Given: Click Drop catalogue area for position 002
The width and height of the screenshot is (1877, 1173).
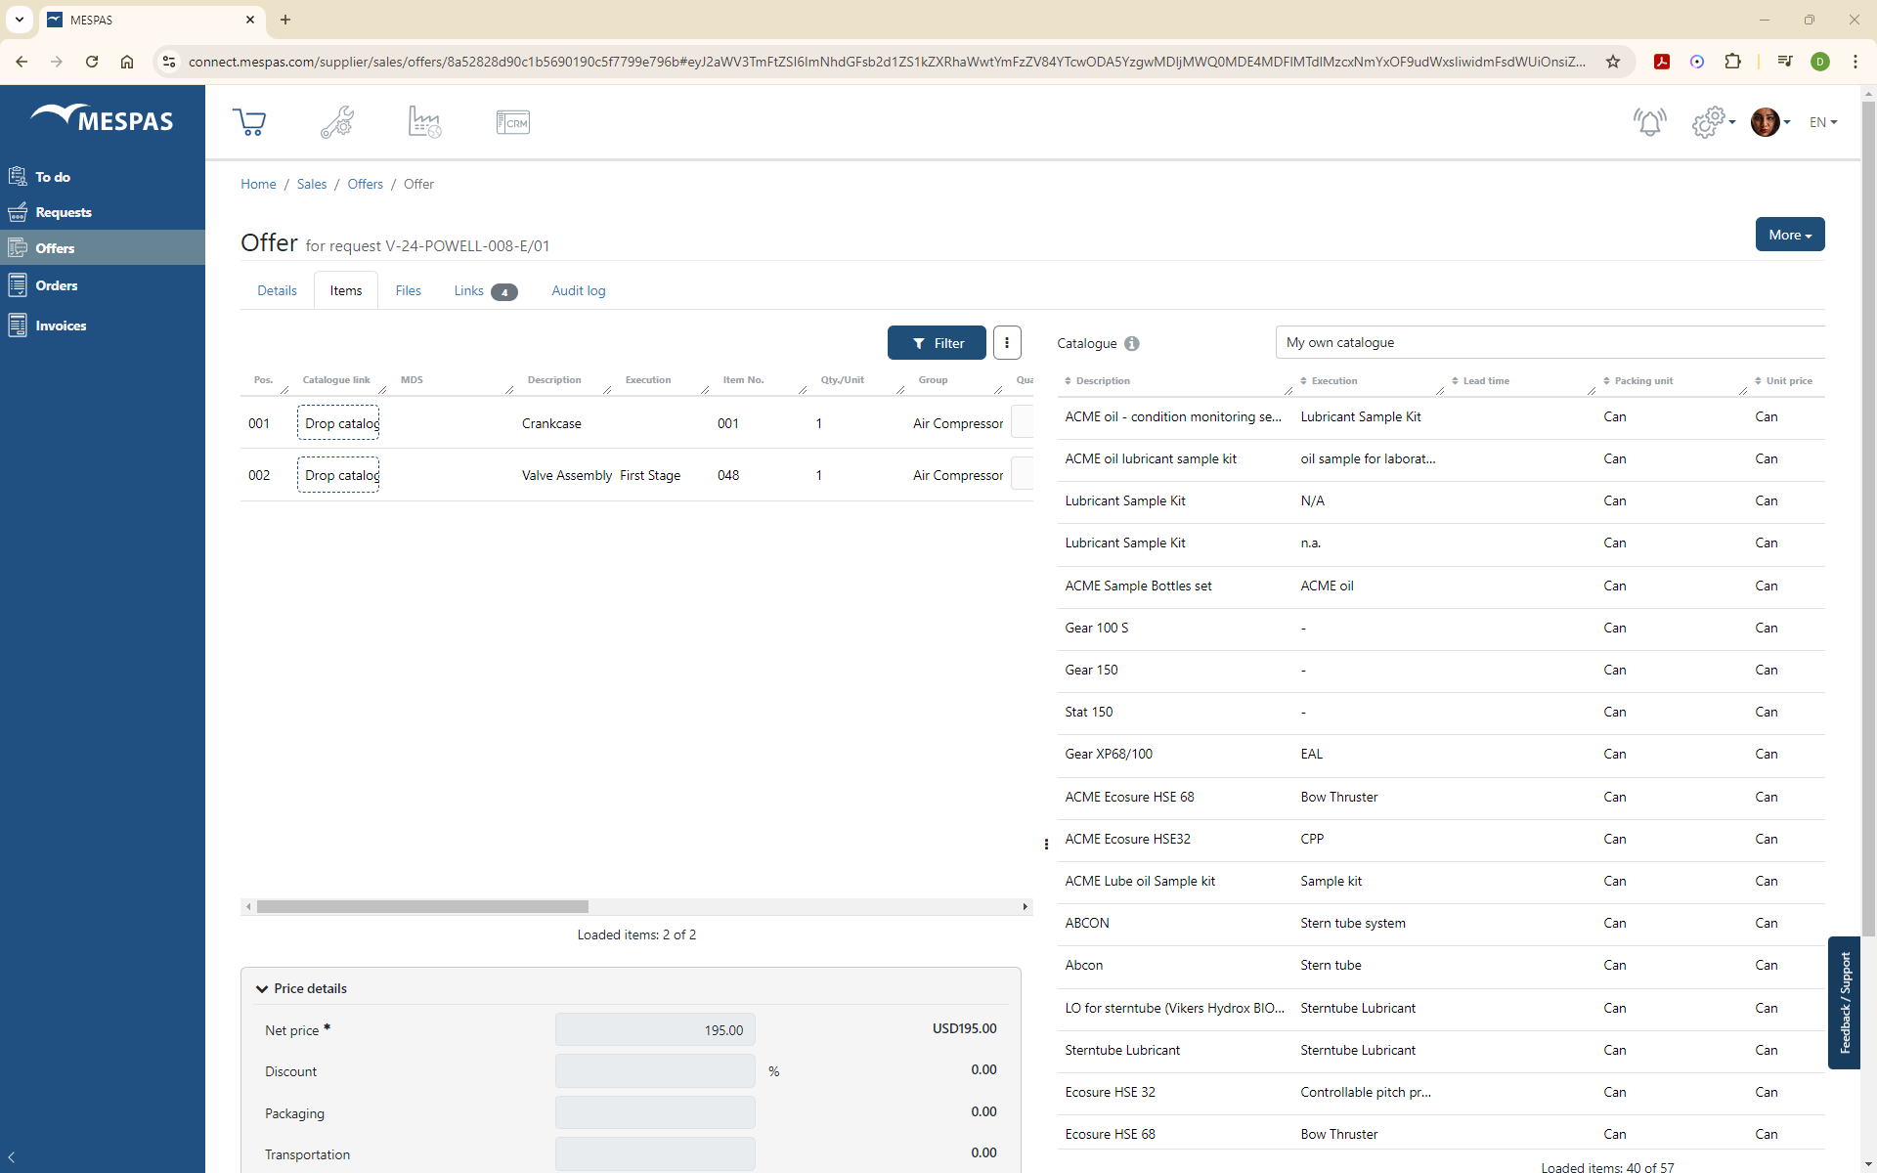Looking at the screenshot, I should [338, 475].
